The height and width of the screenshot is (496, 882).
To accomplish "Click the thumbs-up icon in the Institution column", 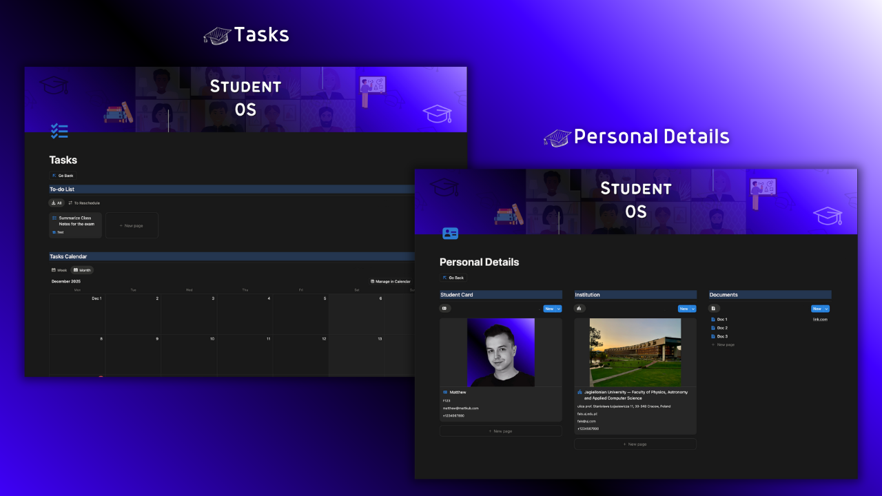I will pyautogui.click(x=580, y=308).
